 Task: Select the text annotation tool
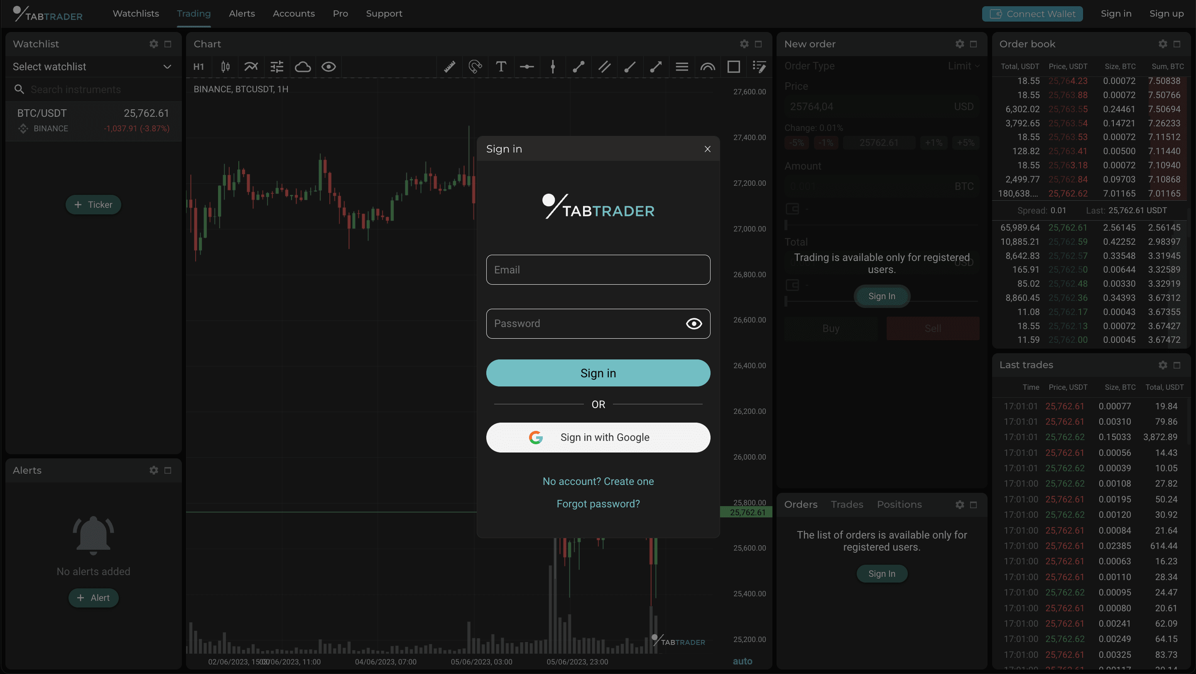click(500, 66)
